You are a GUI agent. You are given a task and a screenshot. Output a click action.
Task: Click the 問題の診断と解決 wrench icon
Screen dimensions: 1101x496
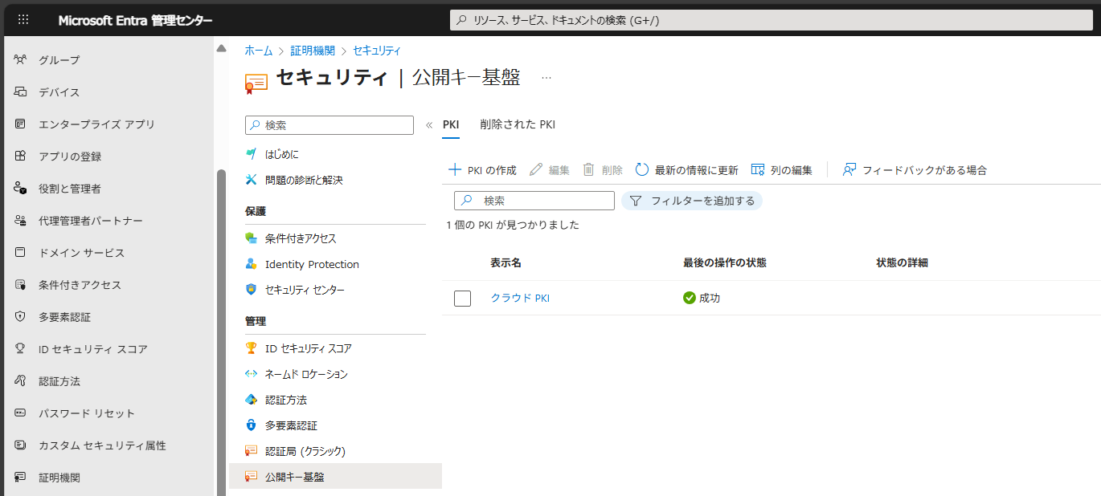click(251, 180)
